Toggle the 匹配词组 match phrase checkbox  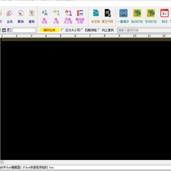click(x=82, y=30)
